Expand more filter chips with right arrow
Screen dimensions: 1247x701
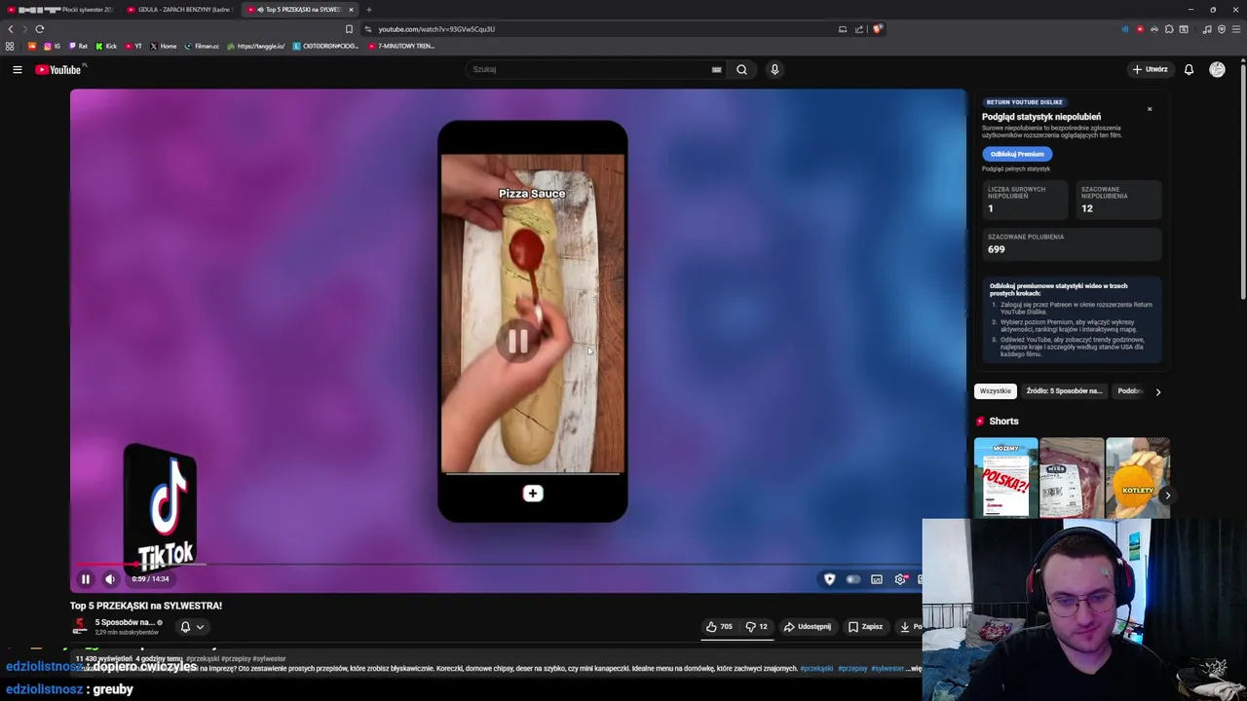click(1157, 391)
